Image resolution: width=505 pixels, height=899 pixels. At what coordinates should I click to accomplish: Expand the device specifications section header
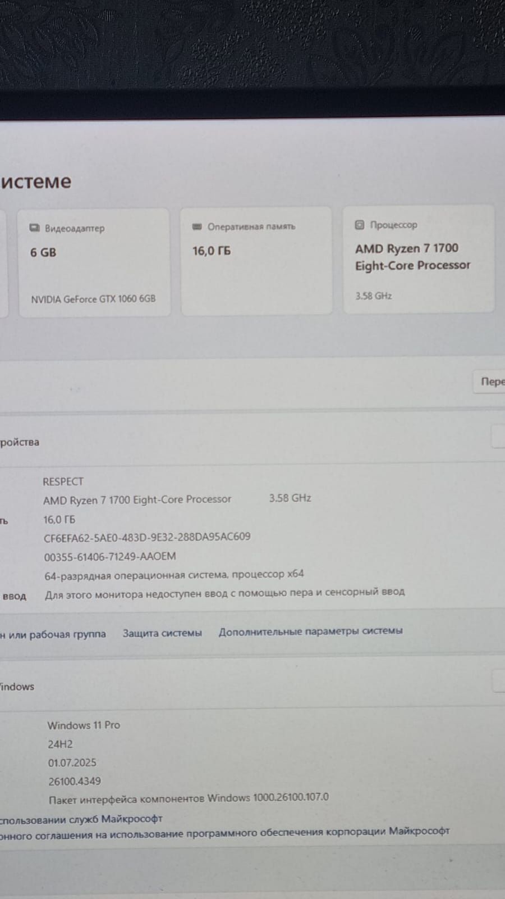252,438
